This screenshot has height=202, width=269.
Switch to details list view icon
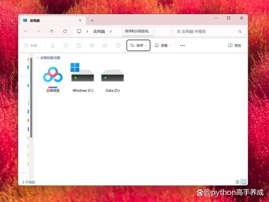(237, 182)
